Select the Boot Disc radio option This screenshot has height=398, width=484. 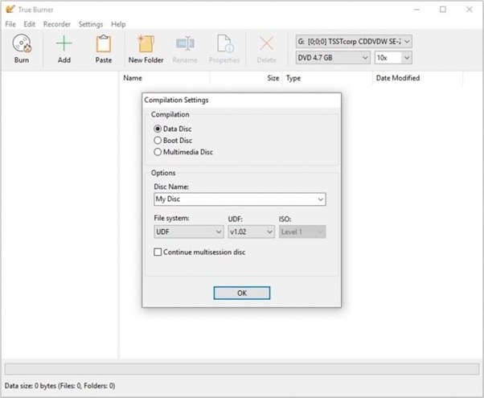click(158, 141)
